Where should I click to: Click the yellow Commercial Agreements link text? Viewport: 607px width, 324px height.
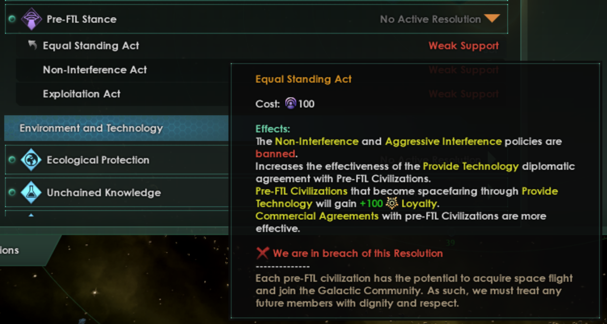pos(317,216)
